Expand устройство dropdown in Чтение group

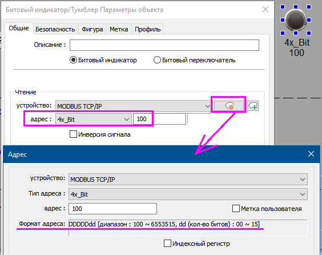(133, 106)
